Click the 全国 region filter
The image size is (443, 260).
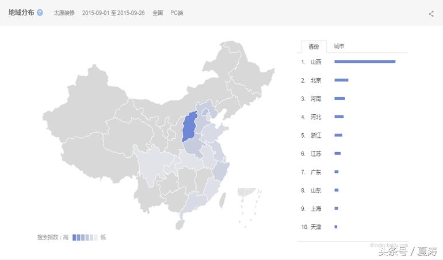158,13
